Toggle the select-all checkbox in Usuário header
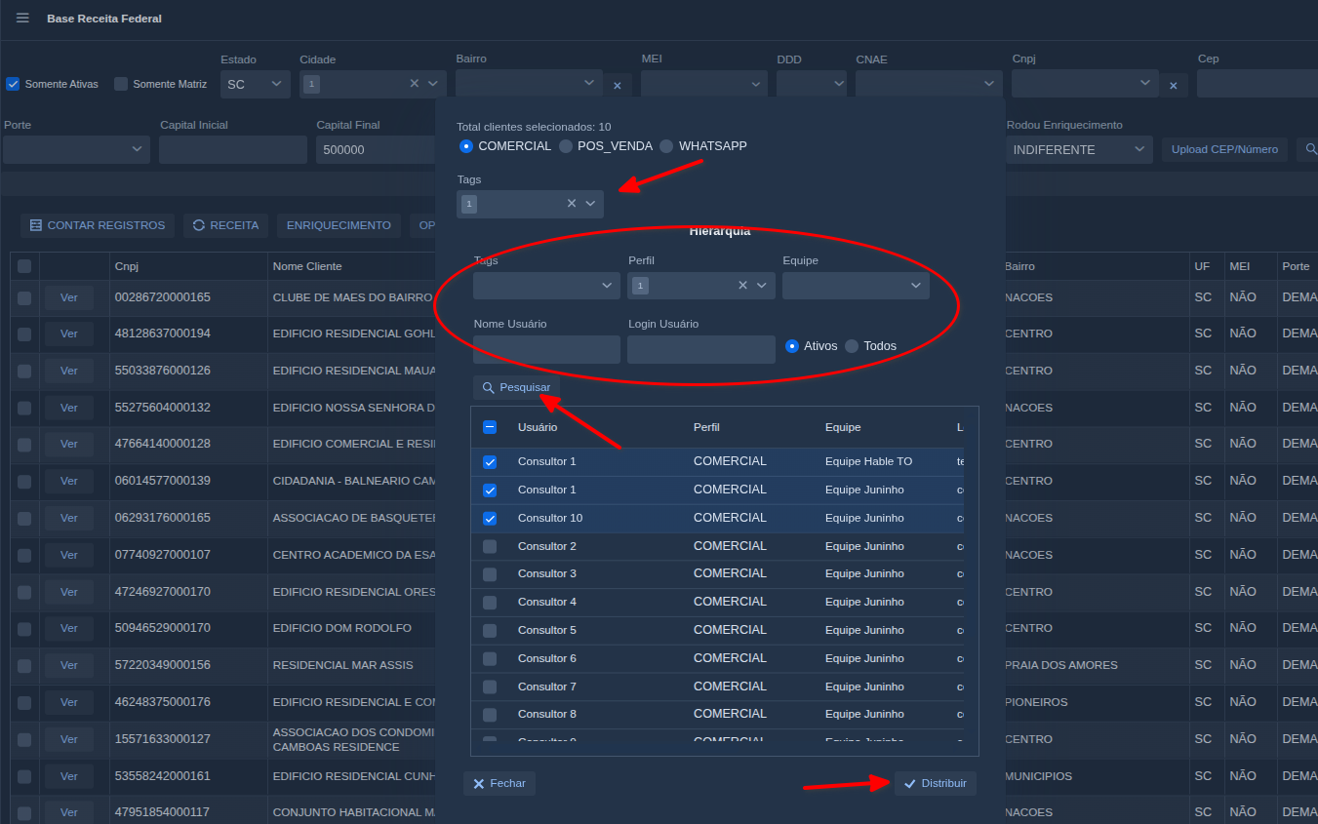This screenshot has width=1318, height=824. [490, 427]
